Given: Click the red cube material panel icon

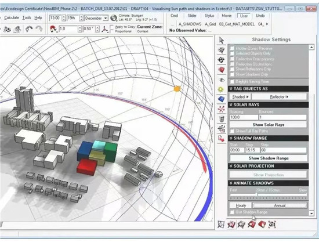Looking at the screenshot, I should pos(222,70).
